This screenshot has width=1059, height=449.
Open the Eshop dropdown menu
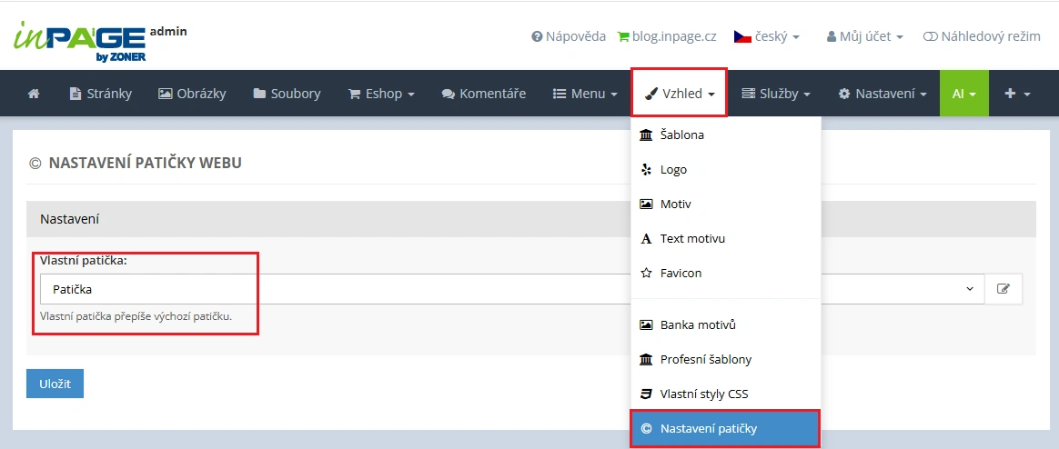pos(381,94)
